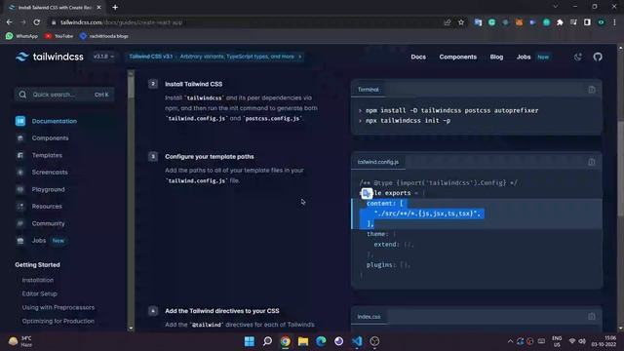
Task: Go to the Editor Setup page
Action: point(39,293)
